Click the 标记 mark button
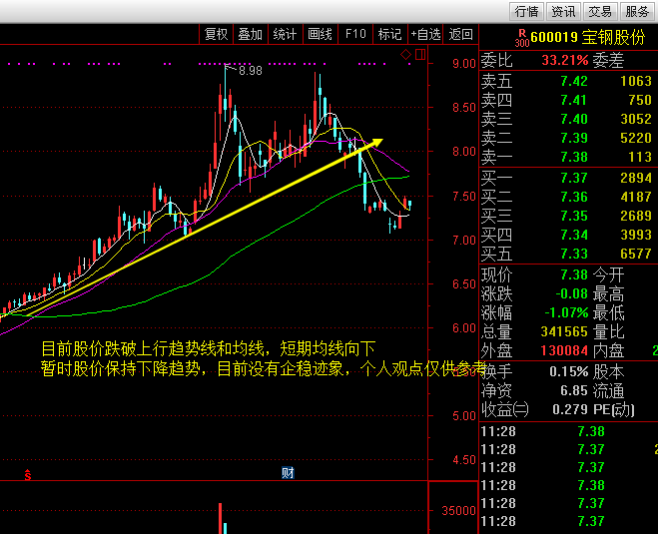 click(x=389, y=34)
